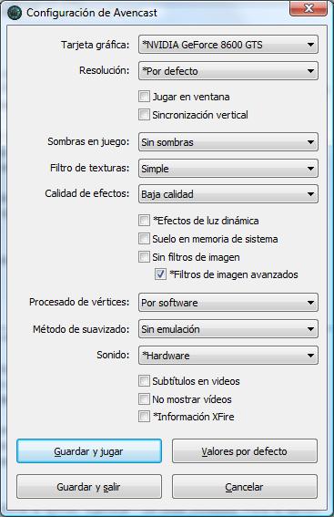Expand the Filtro de texturas dropdown
Viewport: 334px width, 517px height.
228,169
